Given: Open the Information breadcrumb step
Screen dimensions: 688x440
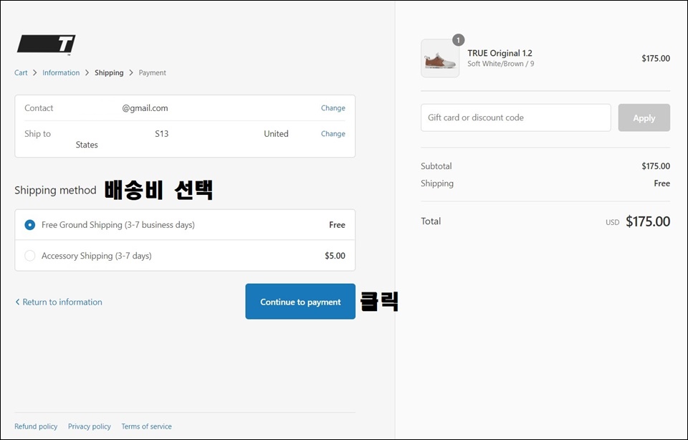Looking at the screenshot, I should click(61, 73).
